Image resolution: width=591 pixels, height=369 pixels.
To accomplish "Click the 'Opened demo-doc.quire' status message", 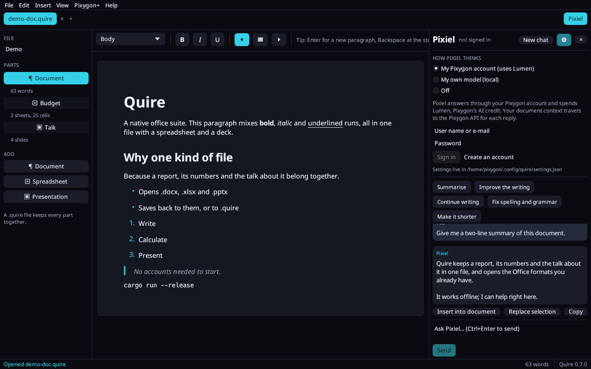I will pyautogui.click(x=35, y=364).
